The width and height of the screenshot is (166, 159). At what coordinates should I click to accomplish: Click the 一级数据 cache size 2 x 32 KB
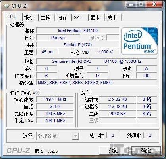pos(118,99)
